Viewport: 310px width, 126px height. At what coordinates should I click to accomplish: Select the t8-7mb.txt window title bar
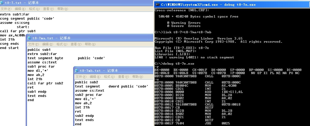pos(114,70)
